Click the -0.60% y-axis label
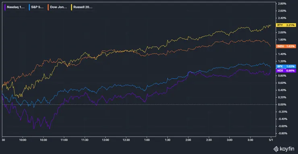 click(282, 126)
